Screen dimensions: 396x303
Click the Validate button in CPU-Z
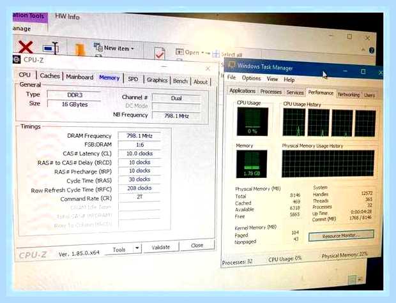click(x=160, y=248)
